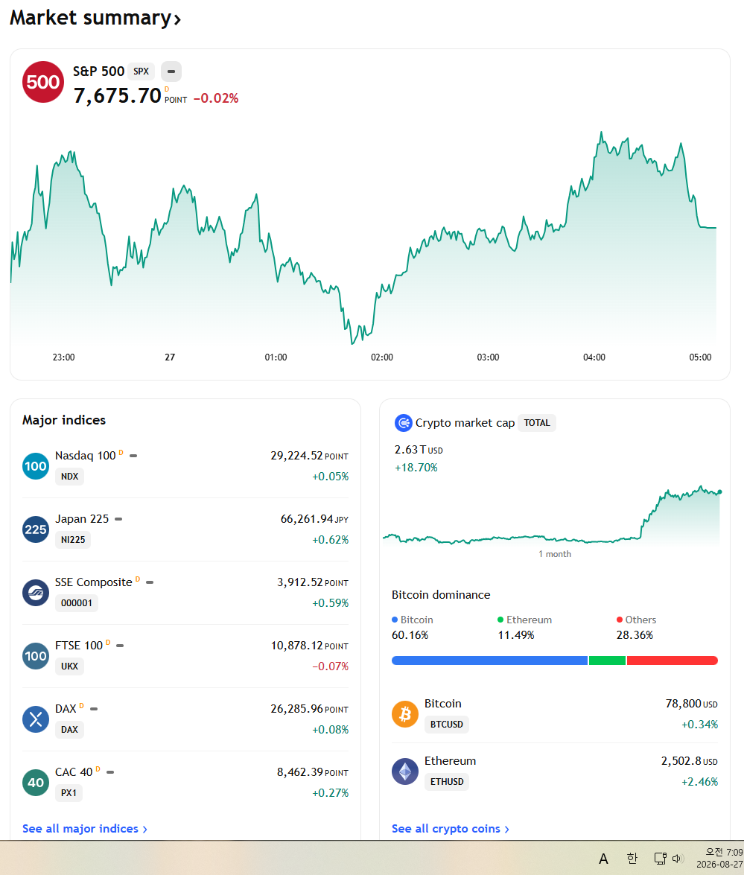The width and height of the screenshot is (744, 875).
Task: Click the FTSE 100 market status indicator
Action: [x=120, y=646]
